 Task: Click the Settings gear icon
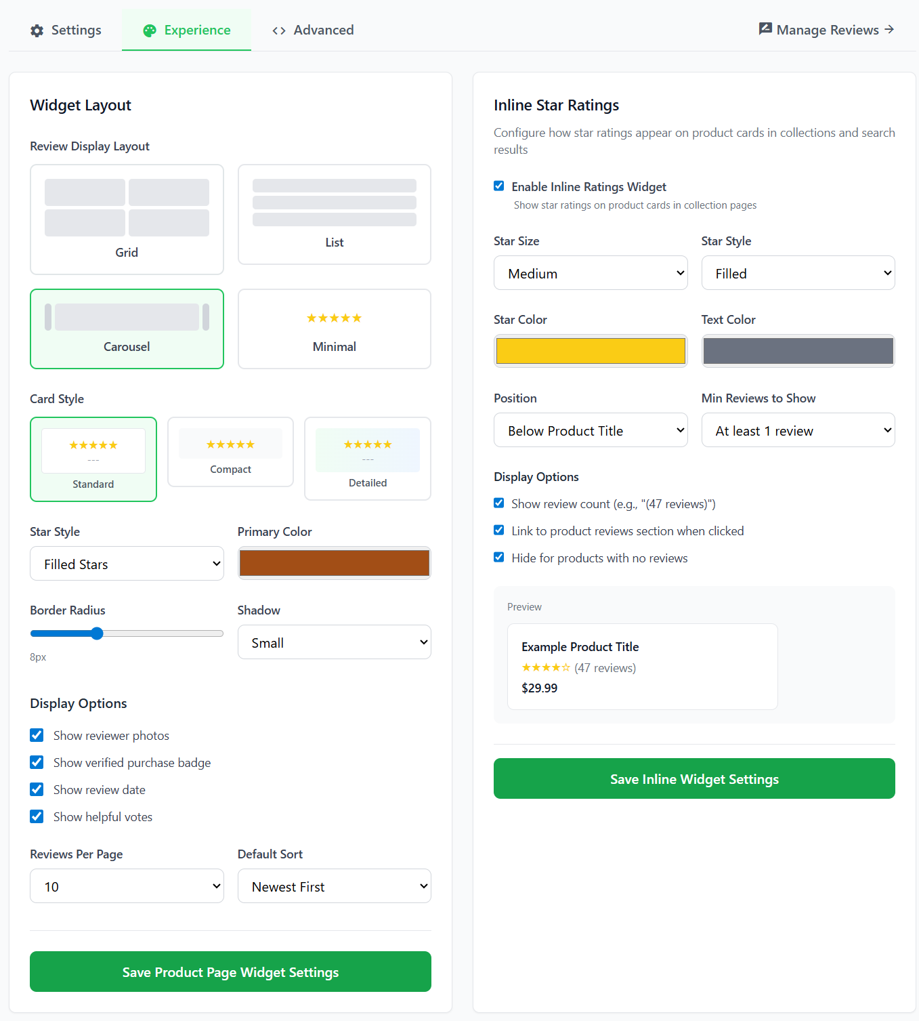[x=37, y=30]
